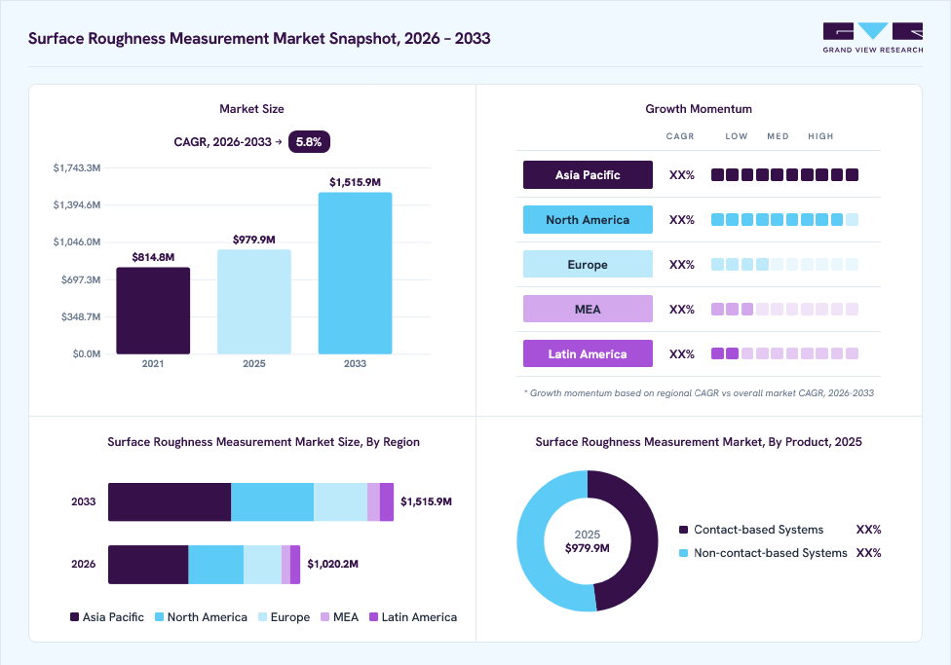Click the Asia Pacific legend swatch
This screenshot has height=665, width=951.
(x=75, y=617)
